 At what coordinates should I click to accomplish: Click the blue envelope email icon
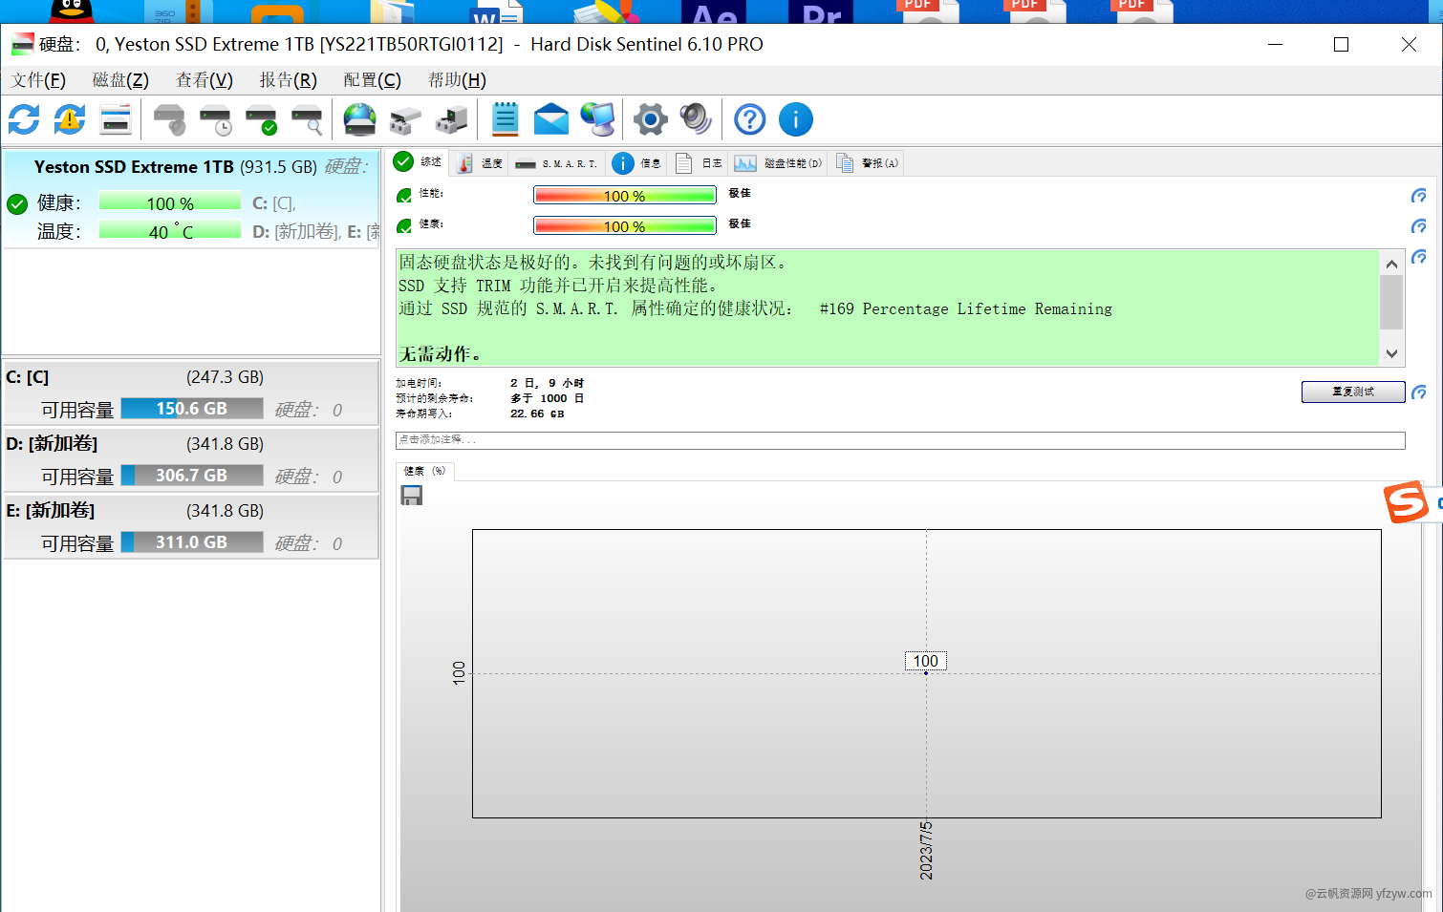[551, 119]
